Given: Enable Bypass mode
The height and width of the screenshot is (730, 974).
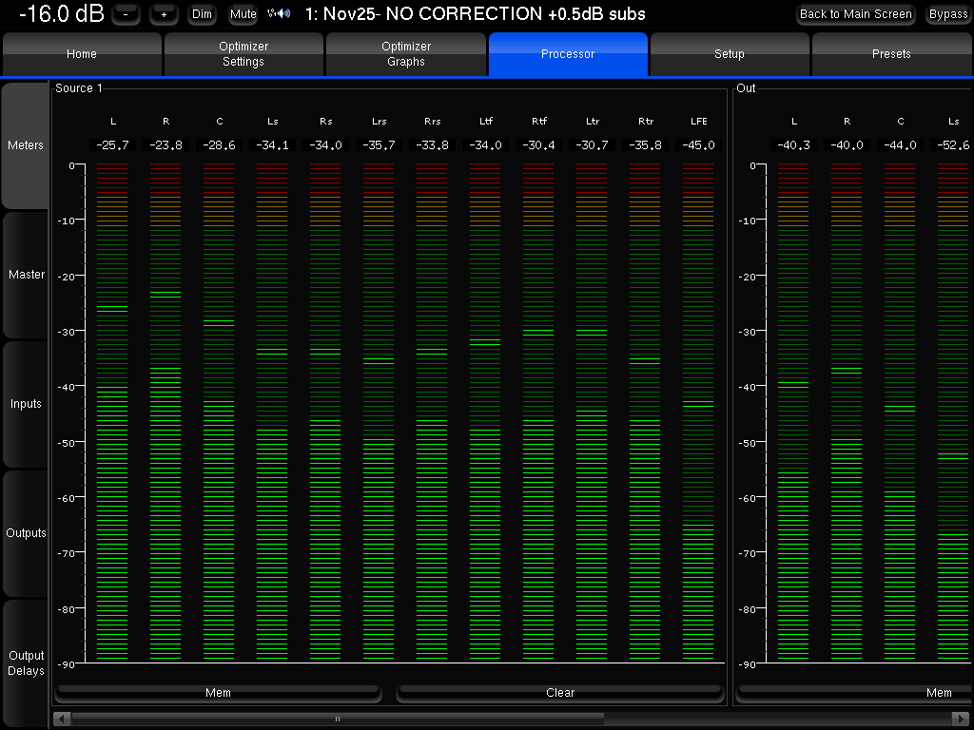Looking at the screenshot, I should click(947, 13).
